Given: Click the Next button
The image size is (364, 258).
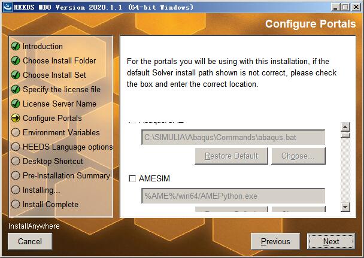Looking at the screenshot, I should [x=331, y=241].
